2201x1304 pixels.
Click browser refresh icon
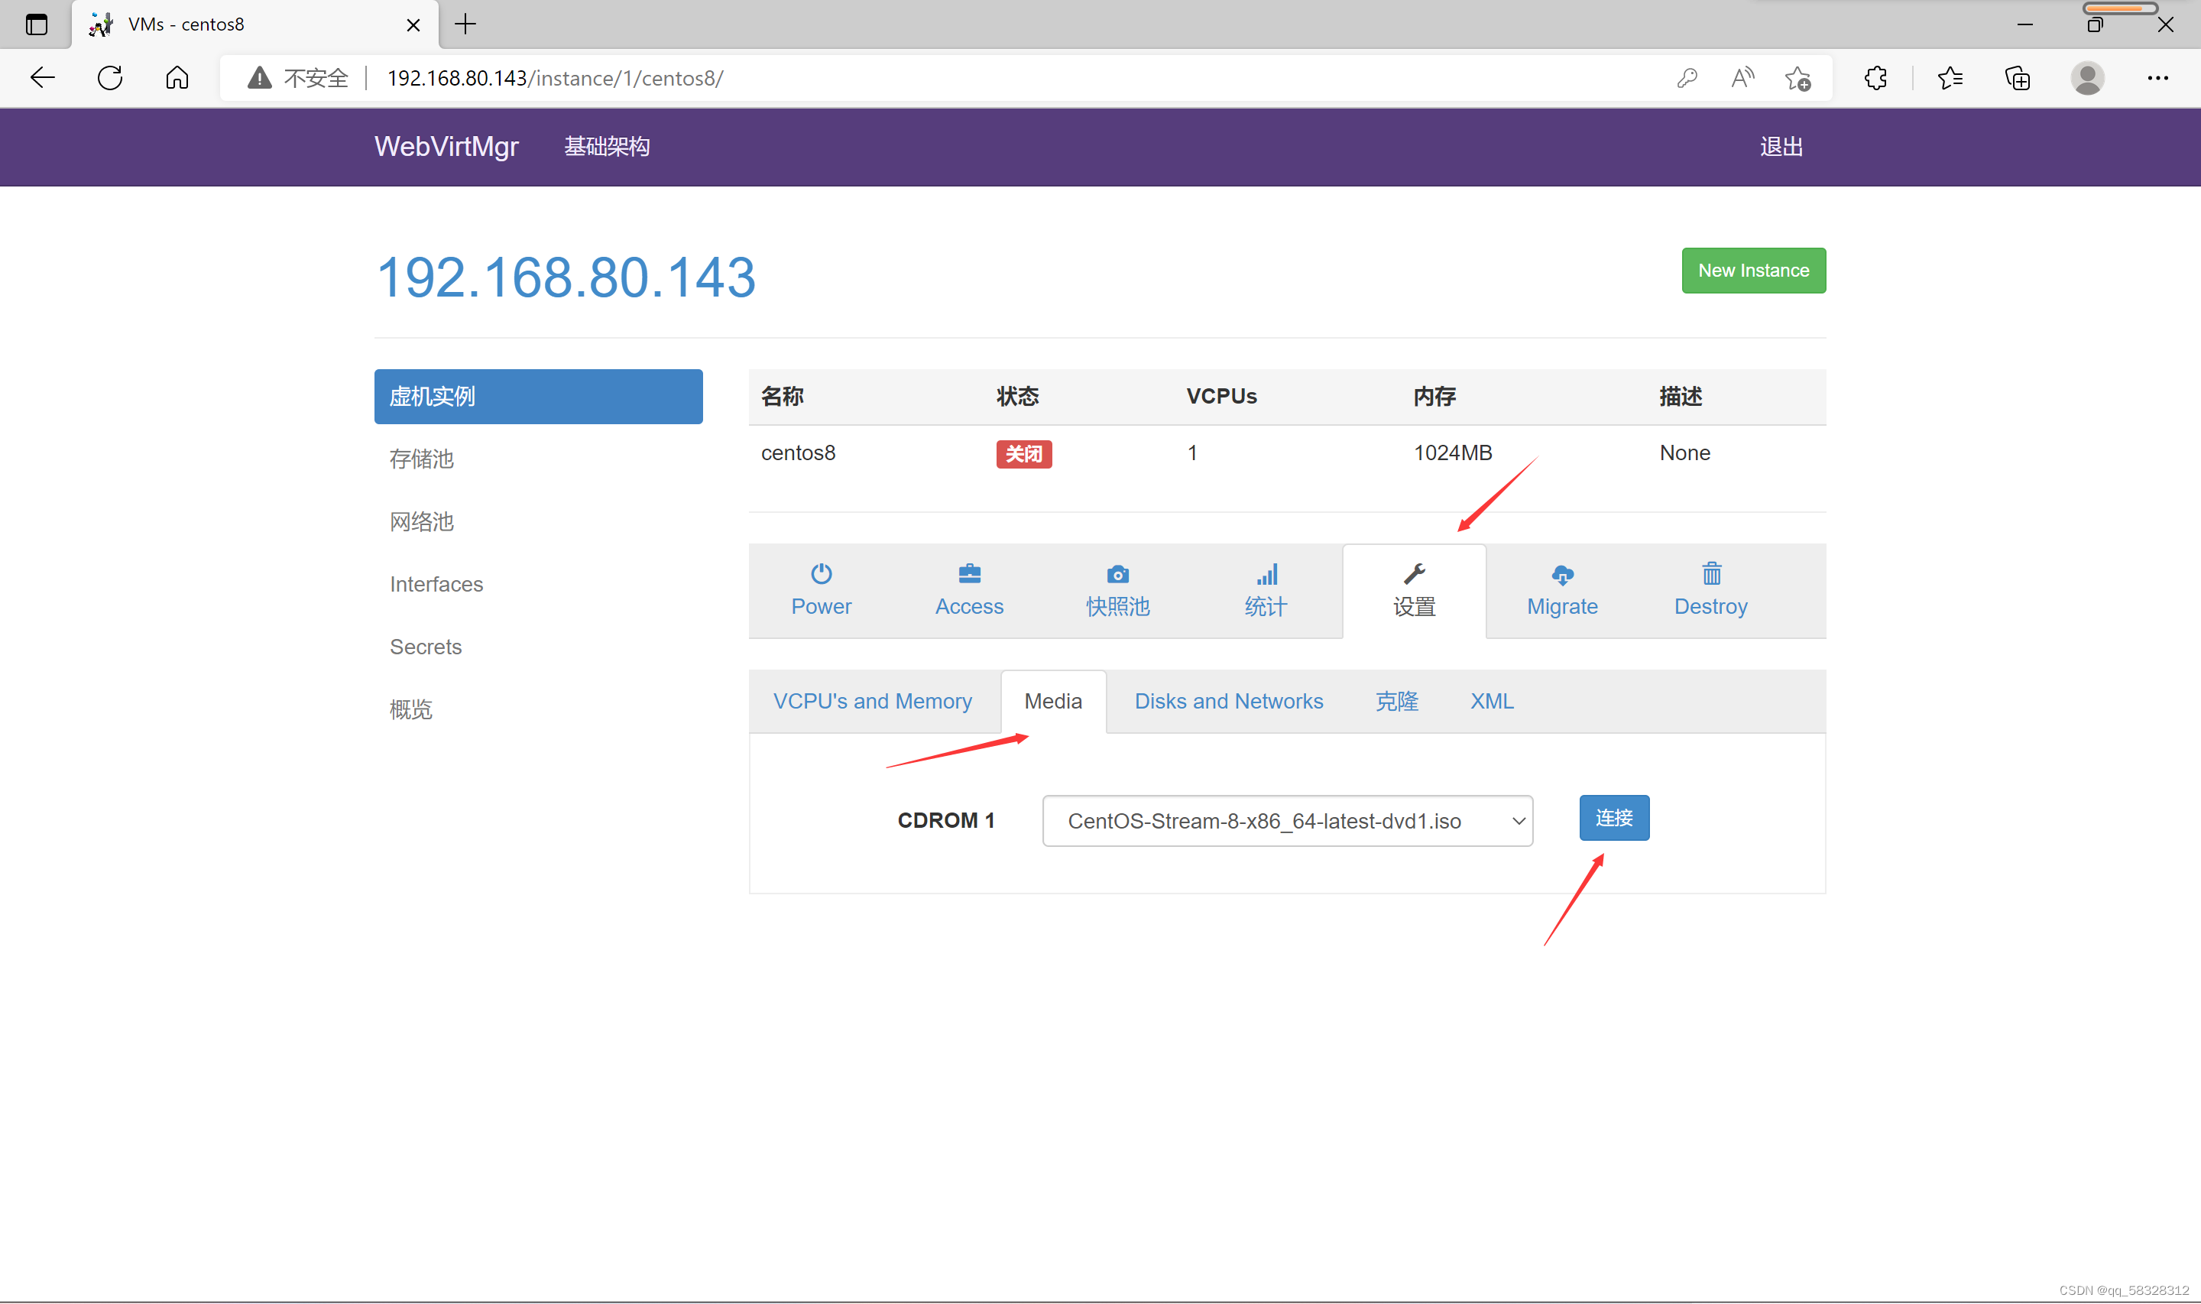tap(110, 78)
